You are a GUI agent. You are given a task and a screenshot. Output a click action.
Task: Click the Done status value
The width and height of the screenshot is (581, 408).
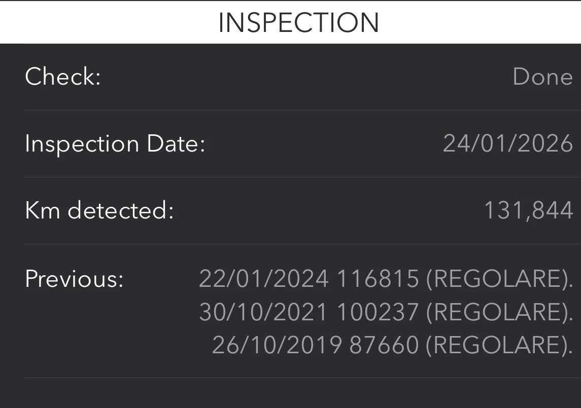point(542,77)
